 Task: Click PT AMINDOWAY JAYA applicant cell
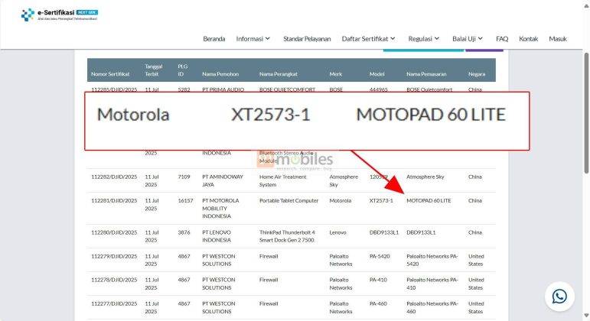pyautogui.click(x=223, y=180)
